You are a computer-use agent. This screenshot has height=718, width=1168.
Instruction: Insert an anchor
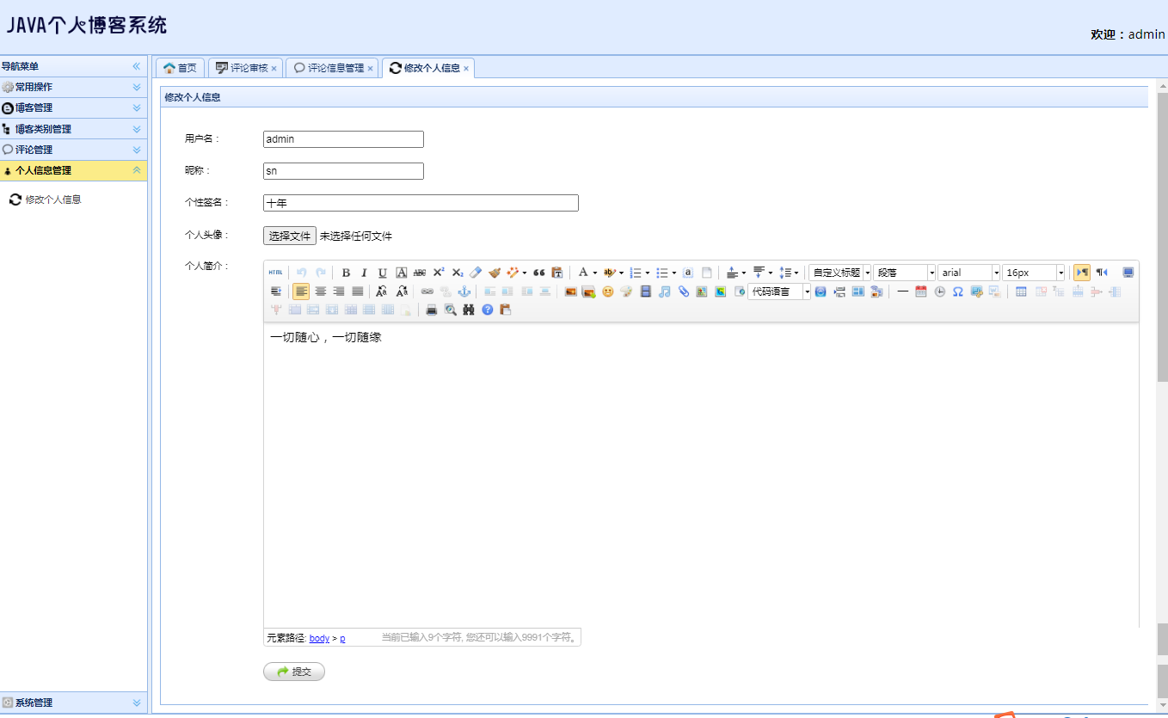tap(464, 291)
